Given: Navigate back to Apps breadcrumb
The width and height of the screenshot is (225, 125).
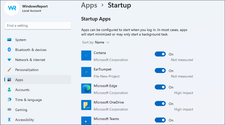Looking at the screenshot, I should (89, 5).
